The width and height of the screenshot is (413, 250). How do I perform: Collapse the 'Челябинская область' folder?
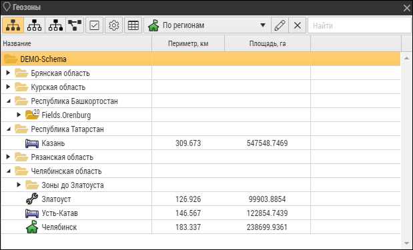tap(9, 171)
